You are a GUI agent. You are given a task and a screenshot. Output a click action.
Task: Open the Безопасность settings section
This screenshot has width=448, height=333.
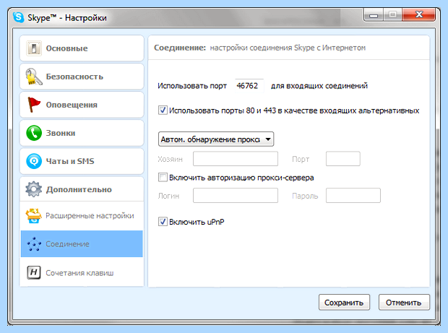coord(82,77)
